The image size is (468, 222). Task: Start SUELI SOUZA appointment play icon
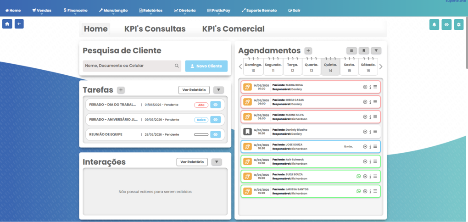click(x=365, y=176)
